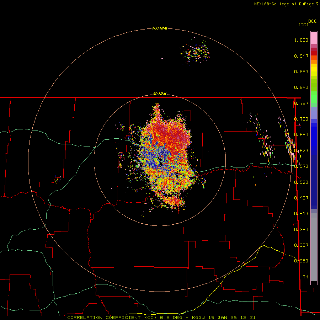Click the 0.627 legend value
The image size is (320, 320).
(301, 151)
